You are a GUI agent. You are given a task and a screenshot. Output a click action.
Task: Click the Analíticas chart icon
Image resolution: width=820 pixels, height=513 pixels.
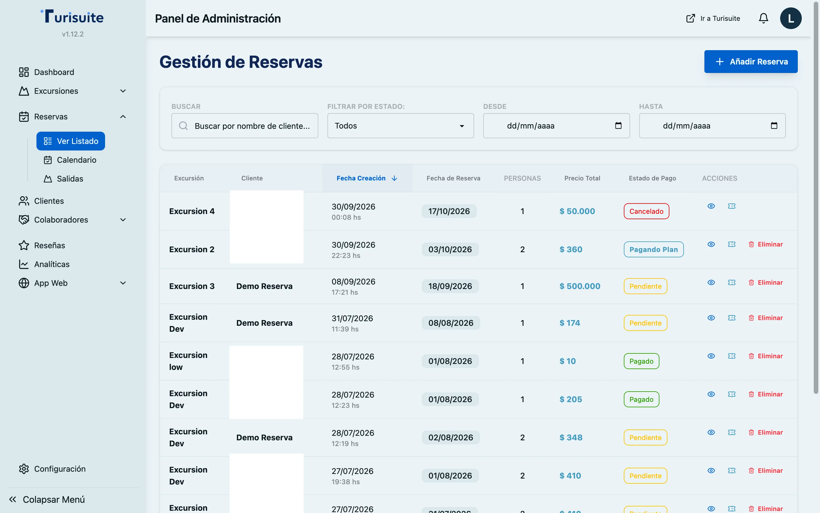click(24, 264)
